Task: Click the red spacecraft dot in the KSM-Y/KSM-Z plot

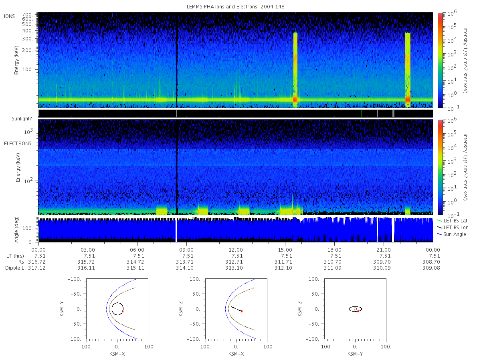Action: (x=358, y=311)
